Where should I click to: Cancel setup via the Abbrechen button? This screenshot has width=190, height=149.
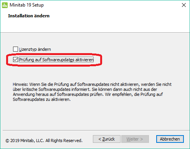pos(170,139)
